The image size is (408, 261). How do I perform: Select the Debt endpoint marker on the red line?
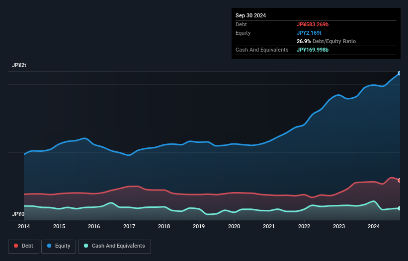coord(400,180)
